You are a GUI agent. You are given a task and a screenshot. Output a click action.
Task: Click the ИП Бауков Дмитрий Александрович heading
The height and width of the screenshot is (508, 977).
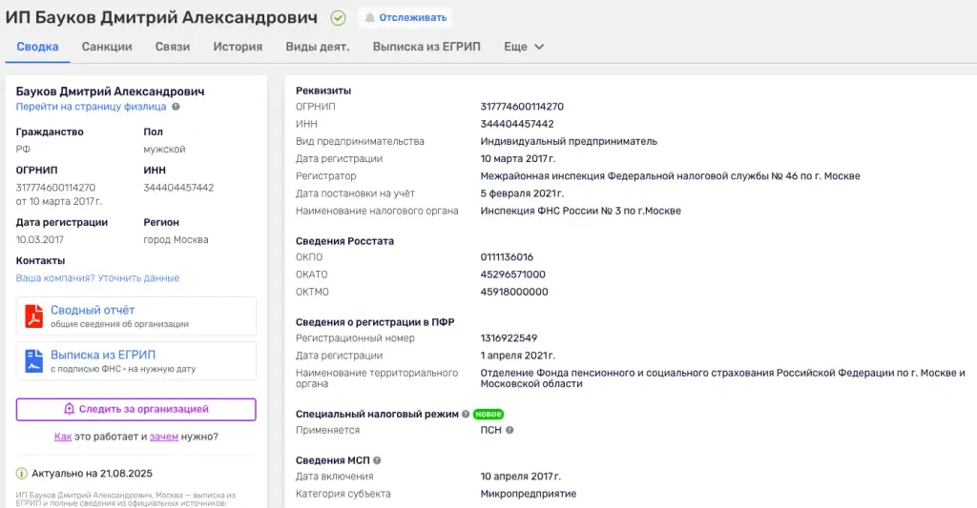(x=161, y=17)
